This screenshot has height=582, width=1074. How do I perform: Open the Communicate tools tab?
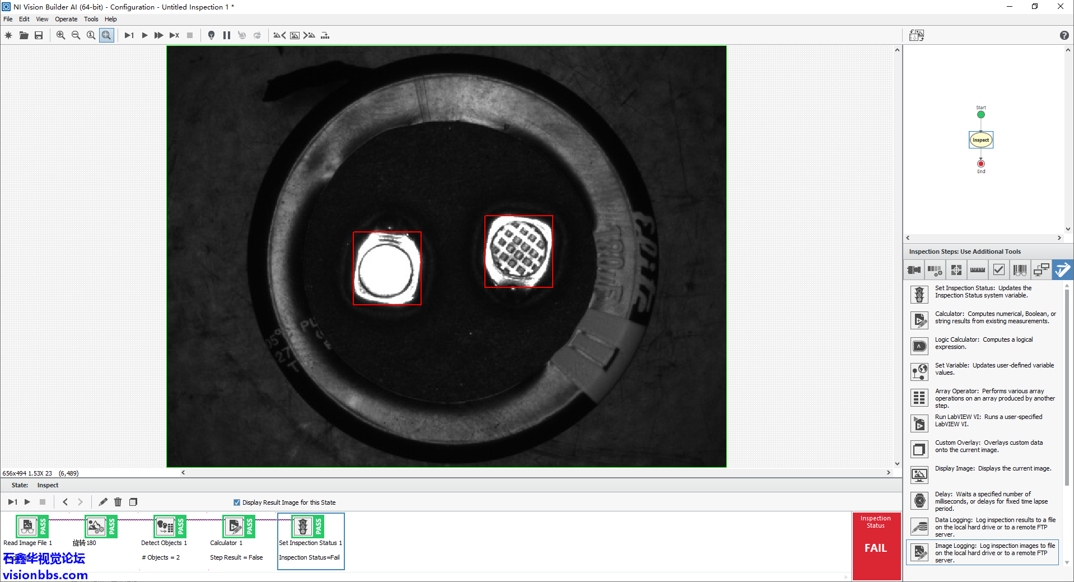(x=1041, y=270)
